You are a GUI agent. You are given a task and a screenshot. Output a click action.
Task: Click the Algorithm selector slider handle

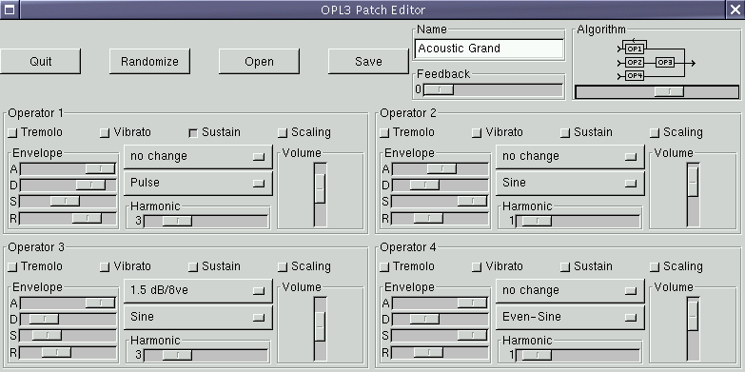pyautogui.click(x=669, y=91)
